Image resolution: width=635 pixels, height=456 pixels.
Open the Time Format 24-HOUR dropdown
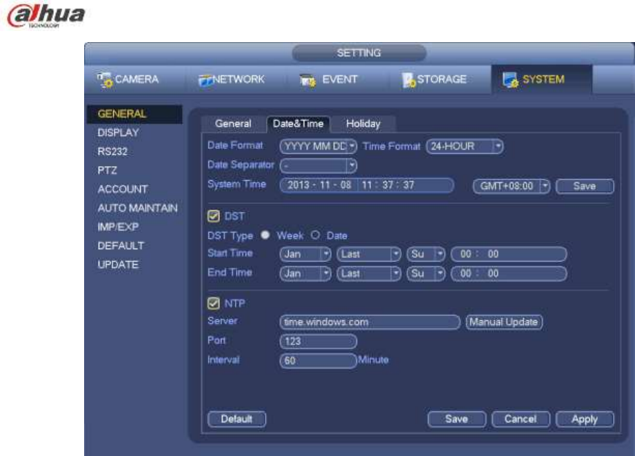(465, 146)
